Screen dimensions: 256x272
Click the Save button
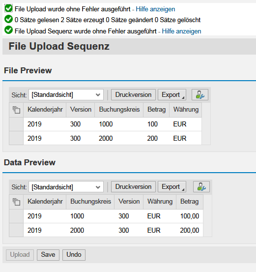pos(48,255)
